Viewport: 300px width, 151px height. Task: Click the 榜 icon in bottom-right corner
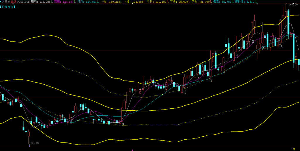click(294, 149)
